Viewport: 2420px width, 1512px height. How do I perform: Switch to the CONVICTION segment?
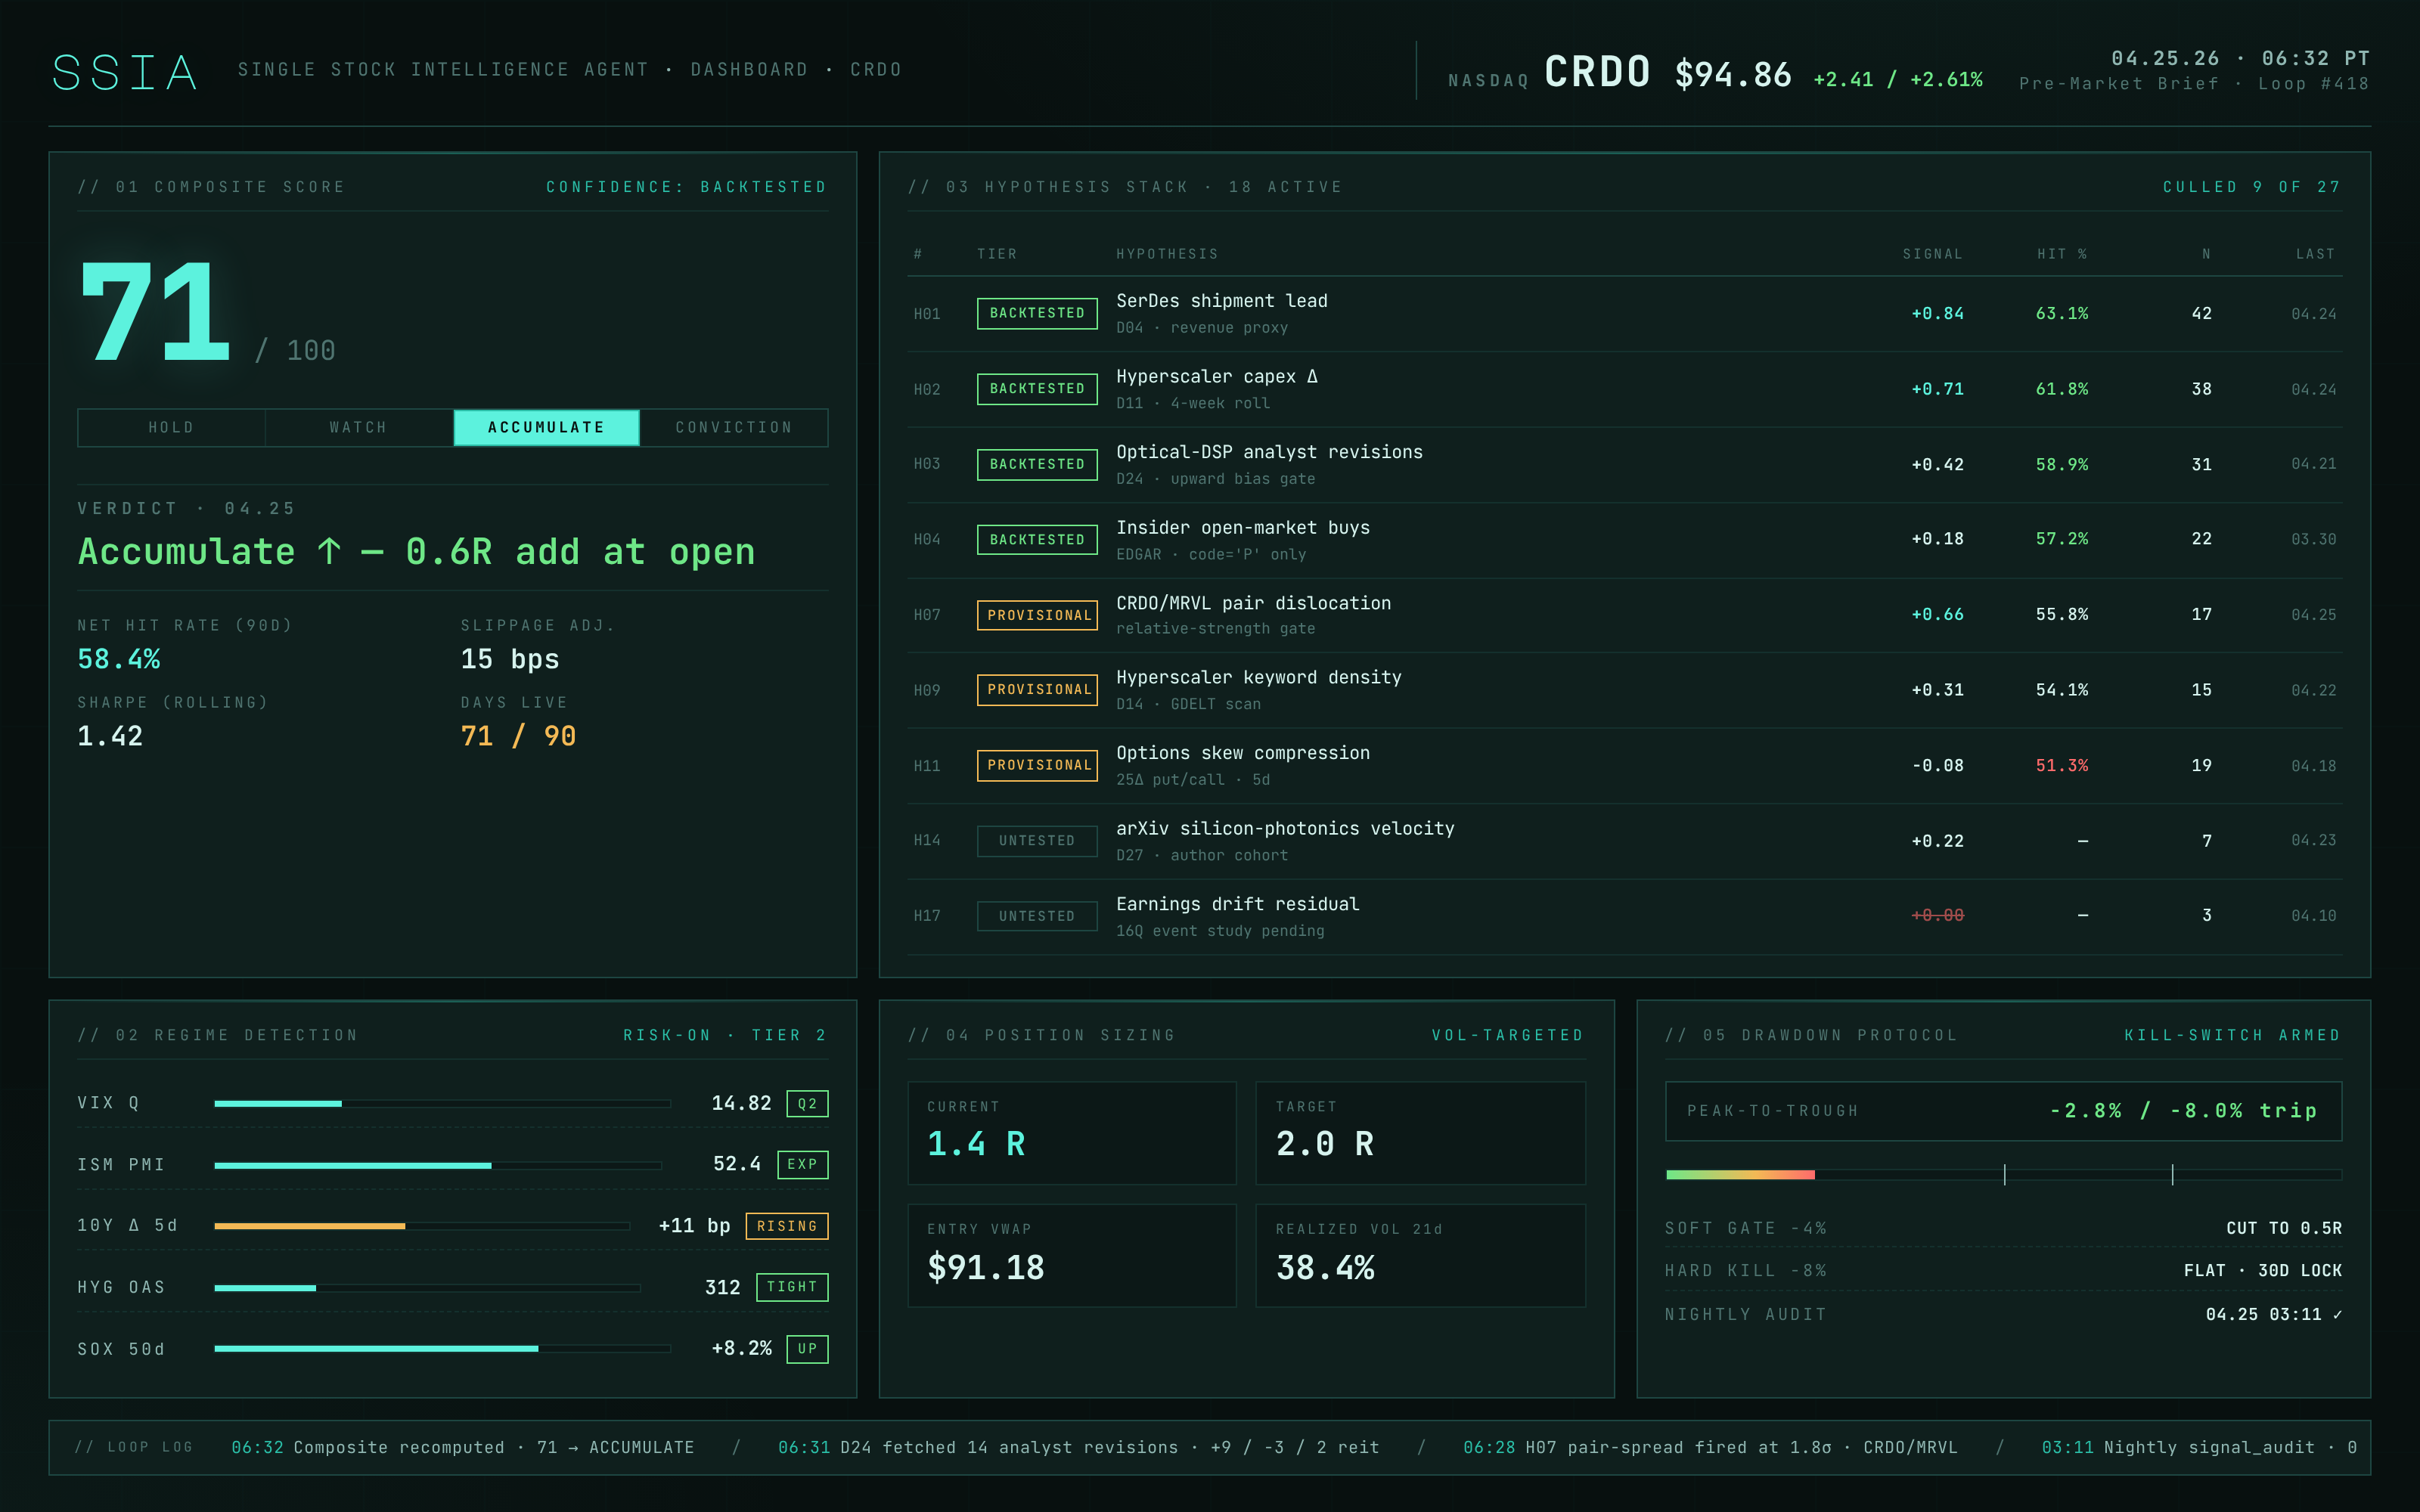coord(733,427)
